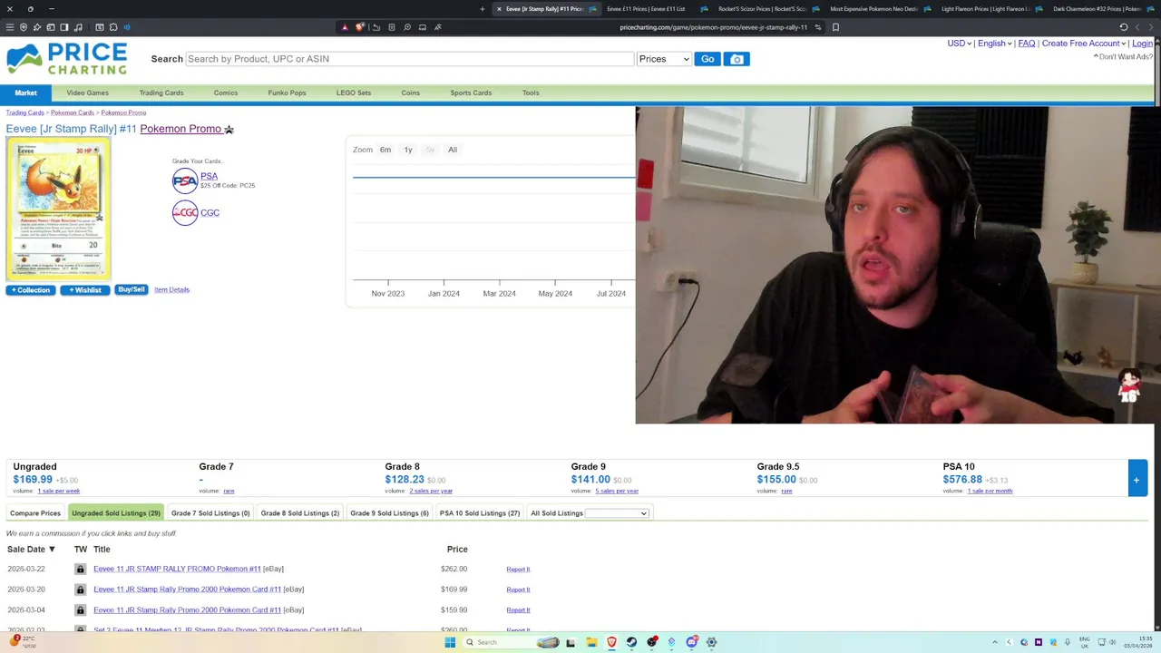This screenshot has height=653, width=1161.
Task: Select the Market navigation tab
Action: [25, 93]
